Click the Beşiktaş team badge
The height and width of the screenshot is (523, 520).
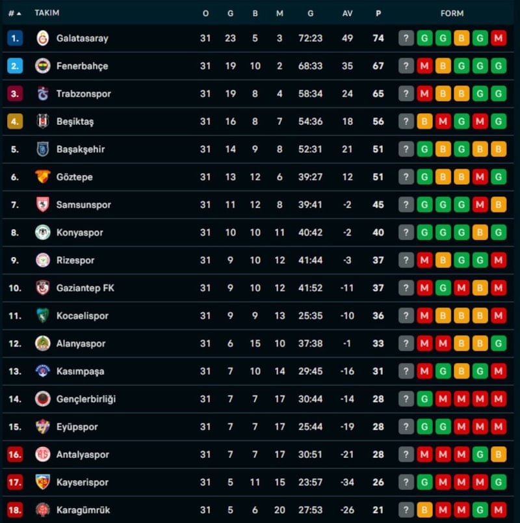(x=43, y=122)
